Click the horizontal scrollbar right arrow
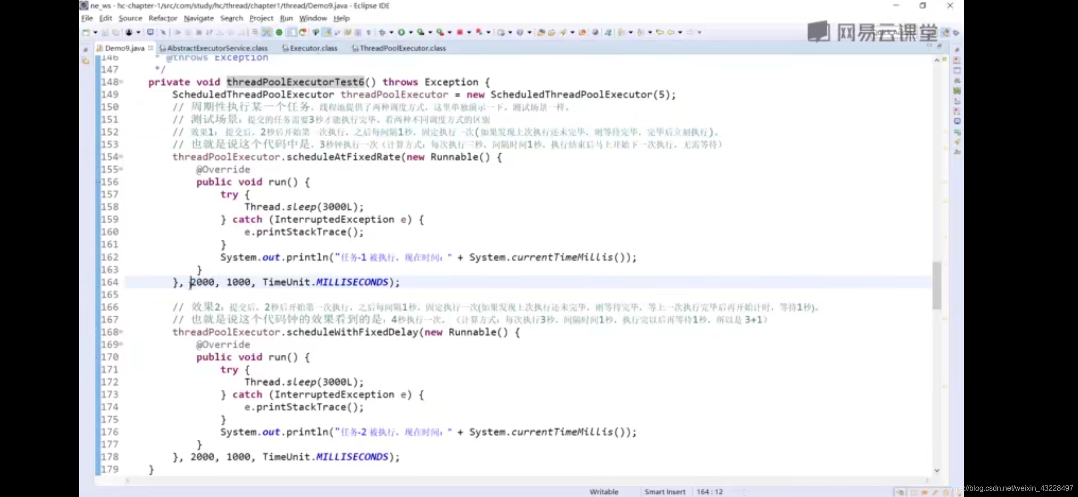Viewport: 1078px width, 497px height. point(927,480)
